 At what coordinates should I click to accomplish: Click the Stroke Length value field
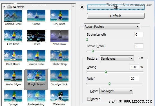pyautogui.click(x=139, y=34)
